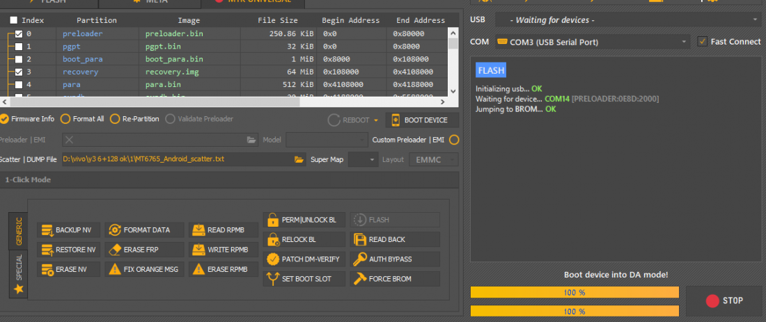The image size is (766, 322).
Task: Click ERASE RPMB warning tool
Action: click(x=224, y=269)
